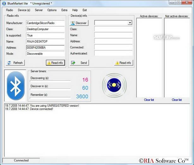Click the radar Bluetooth scanning icon
This screenshot has height=165, width=194.
click(114, 85)
